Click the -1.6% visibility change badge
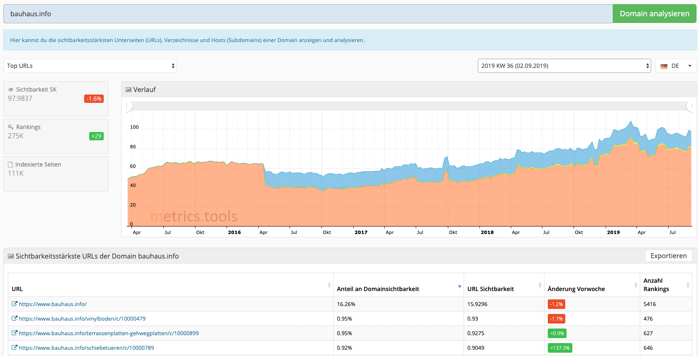This screenshot has width=699, height=356. (94, 99)
